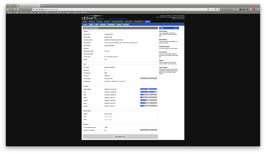Viewport: 266px width, 154px height.
Task: Toggle the Auto-Refresh is On button
Action: [x=120, y=137]
